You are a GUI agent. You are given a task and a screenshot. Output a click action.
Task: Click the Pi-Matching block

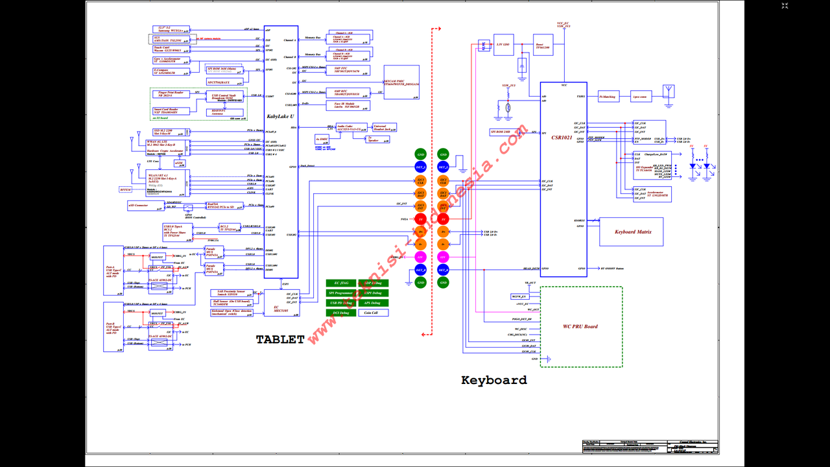click(608, 97)
